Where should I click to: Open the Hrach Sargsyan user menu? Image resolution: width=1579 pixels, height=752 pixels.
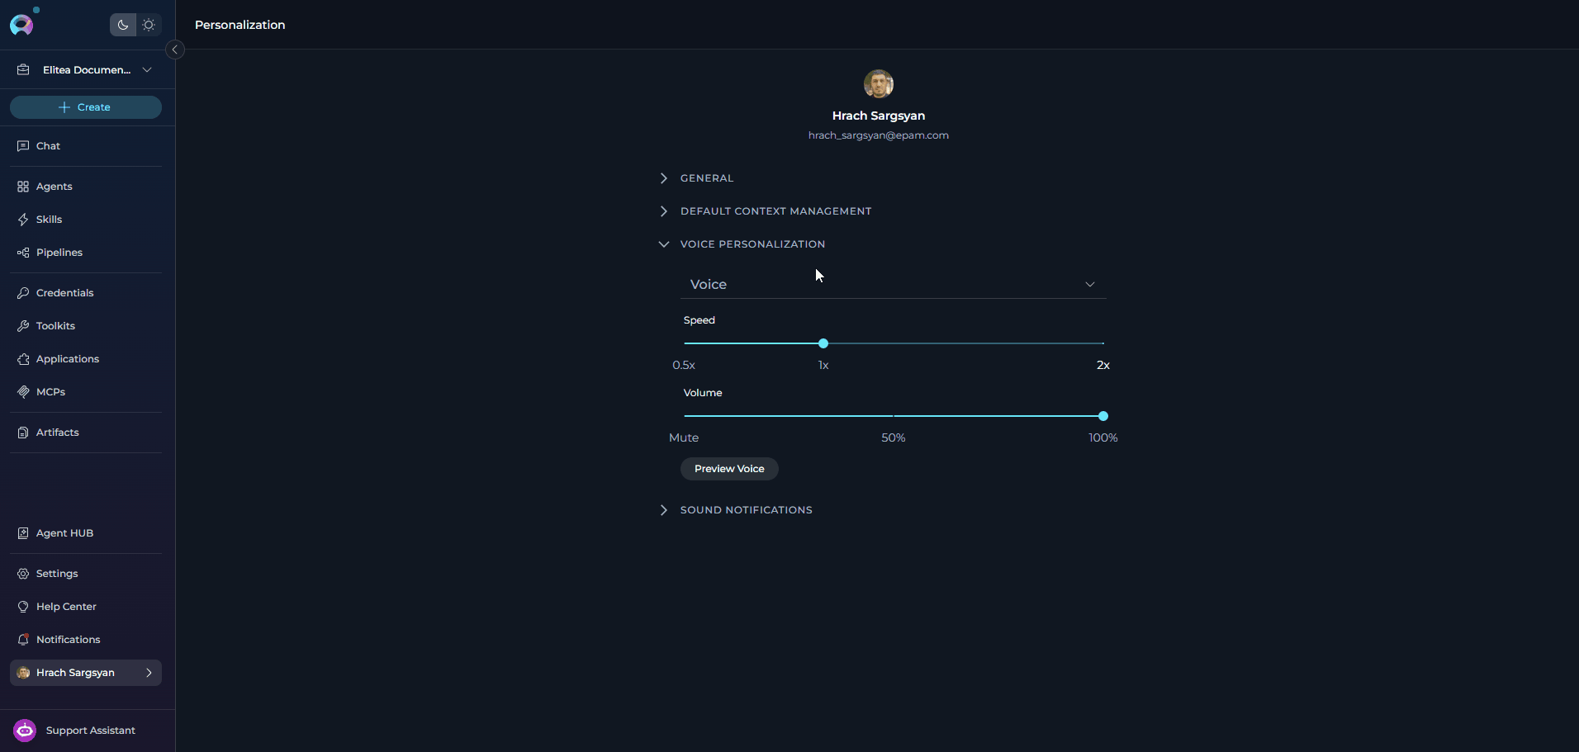coord(86,673)
